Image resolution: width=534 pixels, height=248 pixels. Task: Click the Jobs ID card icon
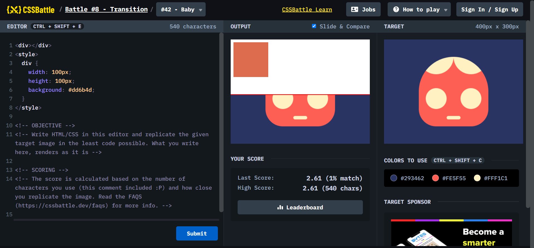[355, 9]
